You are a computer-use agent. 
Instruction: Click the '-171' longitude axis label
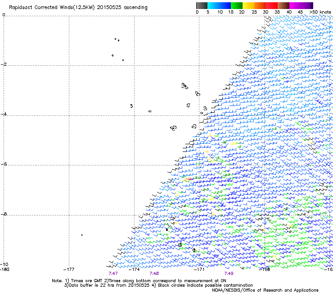(x=199, y=270)
